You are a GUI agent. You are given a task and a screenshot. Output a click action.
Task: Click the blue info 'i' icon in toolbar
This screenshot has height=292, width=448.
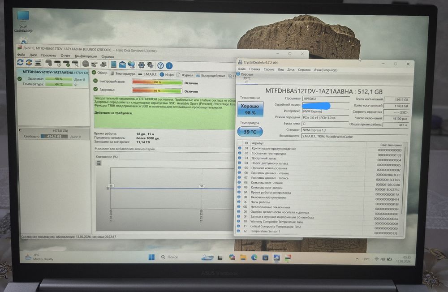(169, 66)
